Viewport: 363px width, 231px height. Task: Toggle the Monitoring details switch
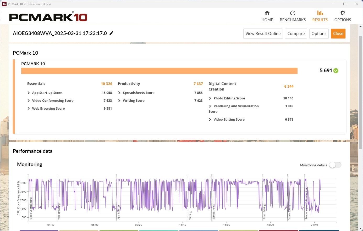click(335, 165)
